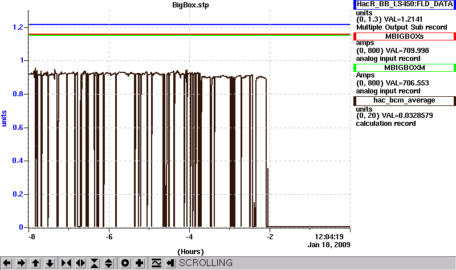
Task: Expand the vertical axis range
Action: 108,263
